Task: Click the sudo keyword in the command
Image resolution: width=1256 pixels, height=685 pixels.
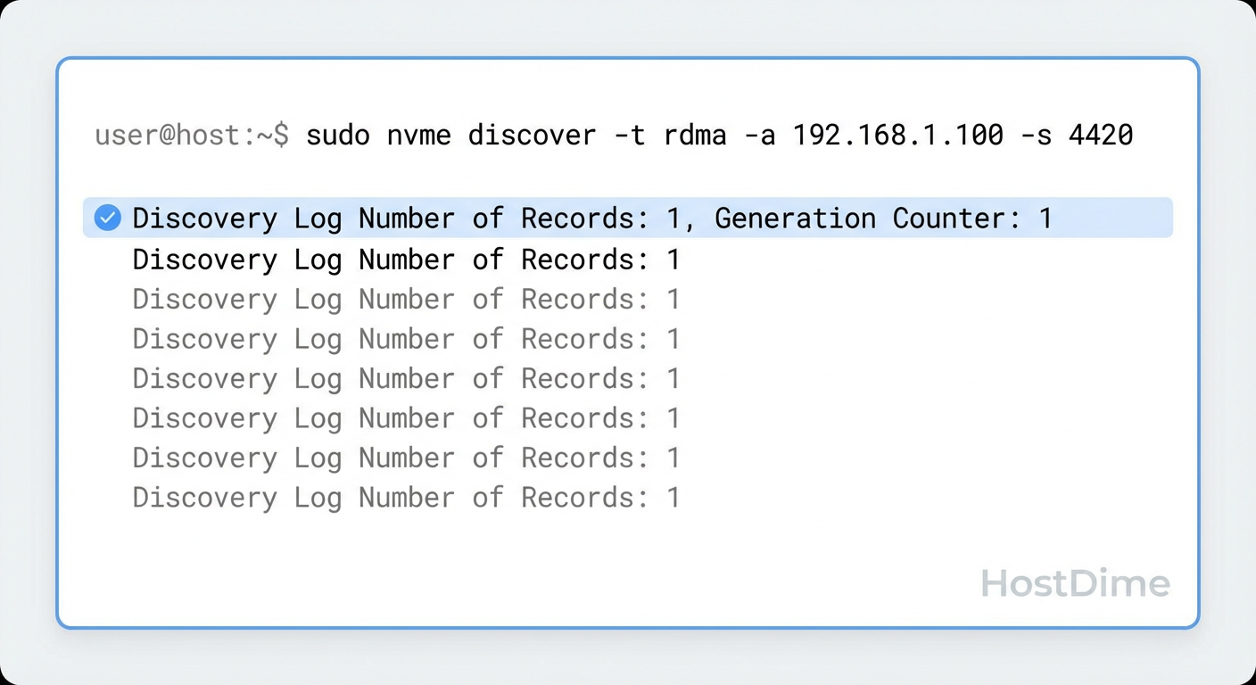Action: 337,135
